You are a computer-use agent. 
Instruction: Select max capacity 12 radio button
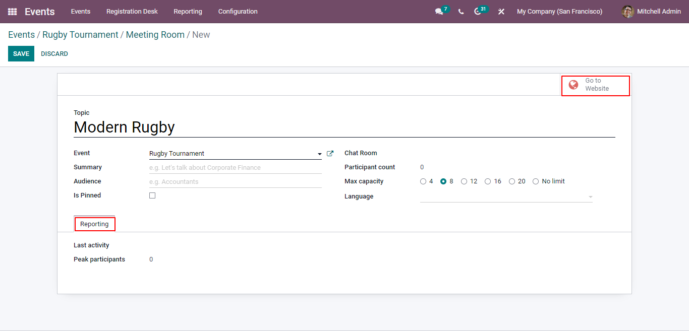tap(464, 181)
